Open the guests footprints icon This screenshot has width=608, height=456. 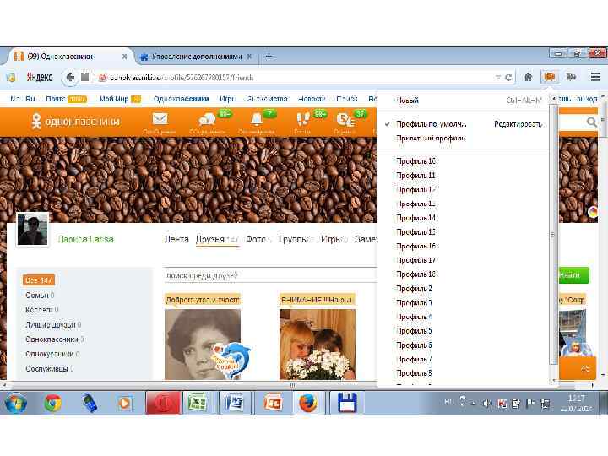point(303,119)
